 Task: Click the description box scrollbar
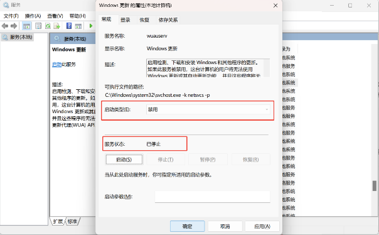coord(267,68)
